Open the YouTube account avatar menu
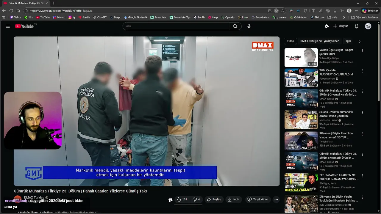This screenshot has width=381, height=214. 368,26
